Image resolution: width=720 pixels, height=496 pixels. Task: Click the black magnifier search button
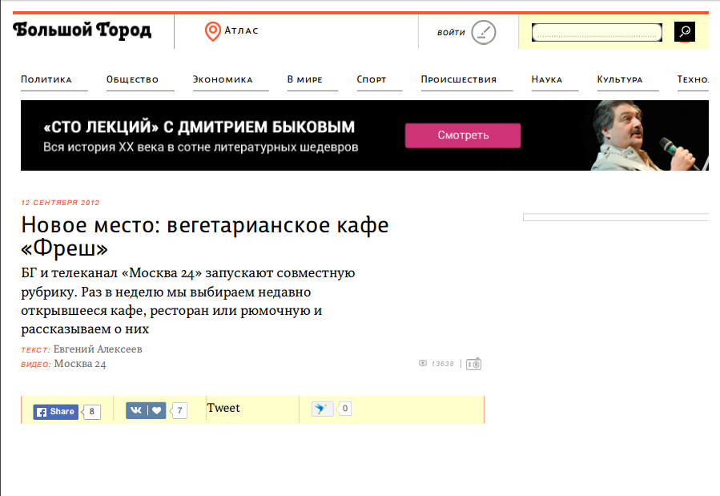point(684,32)
